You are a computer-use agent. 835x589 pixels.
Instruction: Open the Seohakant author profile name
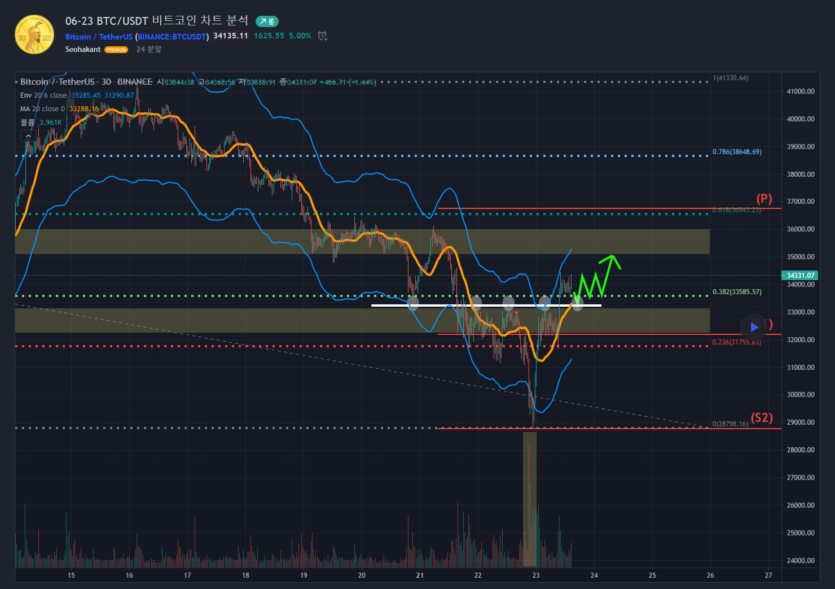coord(83,50)
